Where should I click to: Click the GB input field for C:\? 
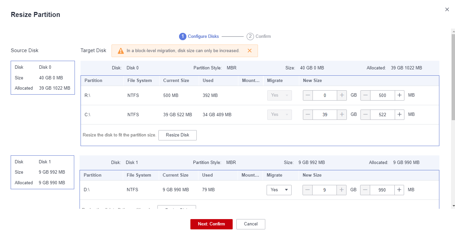click(325, 115)
